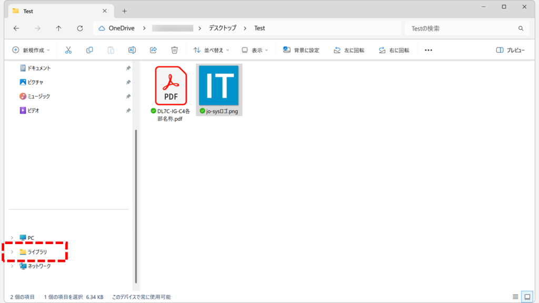539x303 pixels.
Task: Select the jo-sysロゴ.png image file
Action: pos(219,89)
